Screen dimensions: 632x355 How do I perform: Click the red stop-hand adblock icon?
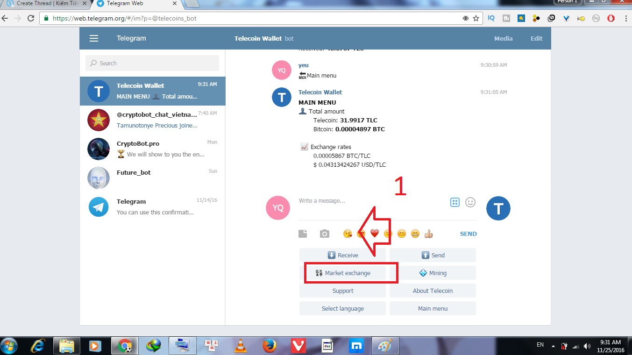611,19
